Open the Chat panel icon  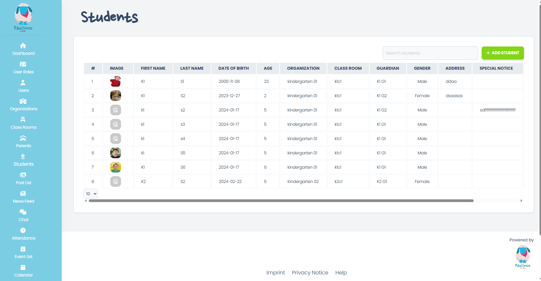(x=23, y=215)
